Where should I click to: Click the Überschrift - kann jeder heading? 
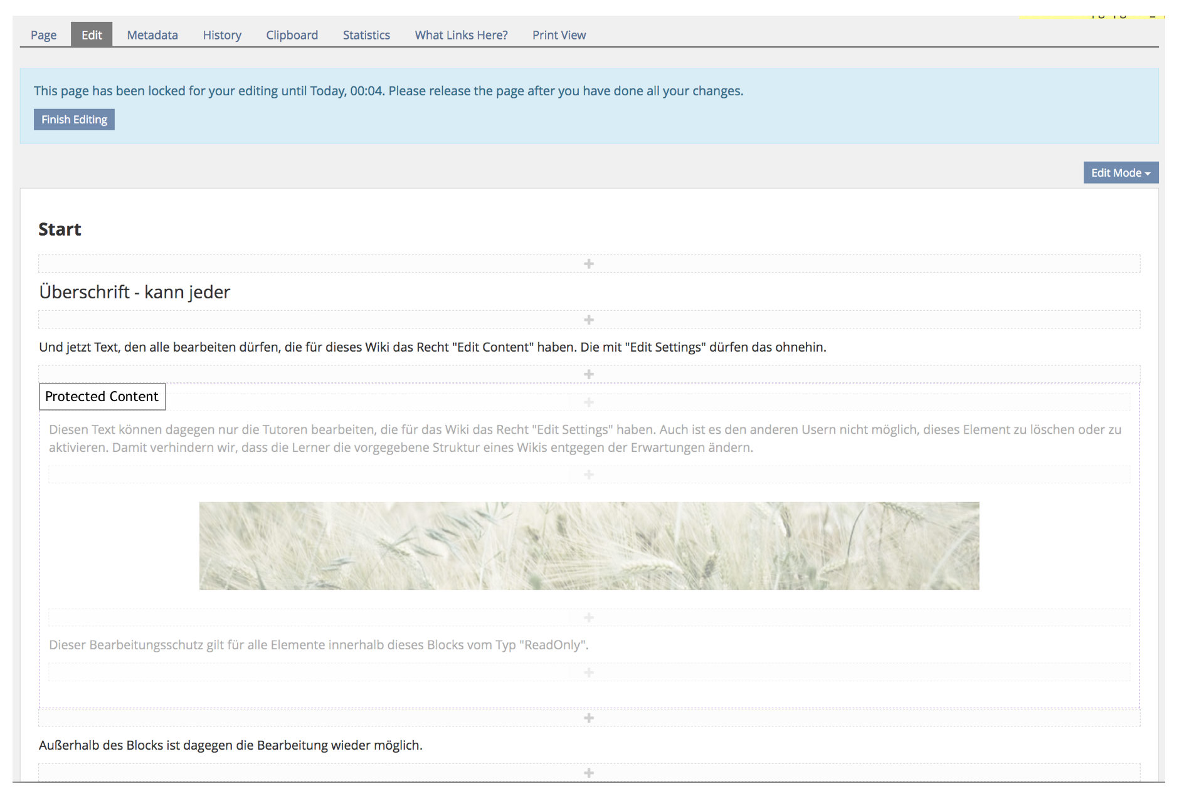135,292
